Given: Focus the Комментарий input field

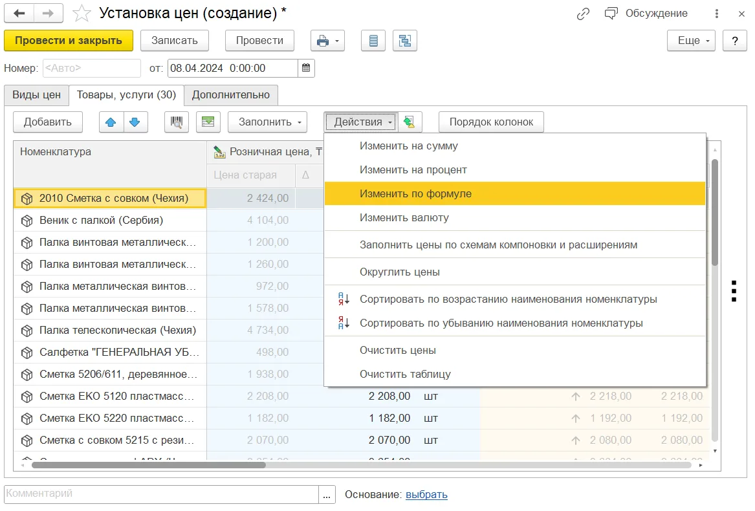Looking at the screenshot, I should [x=161, y=494].
